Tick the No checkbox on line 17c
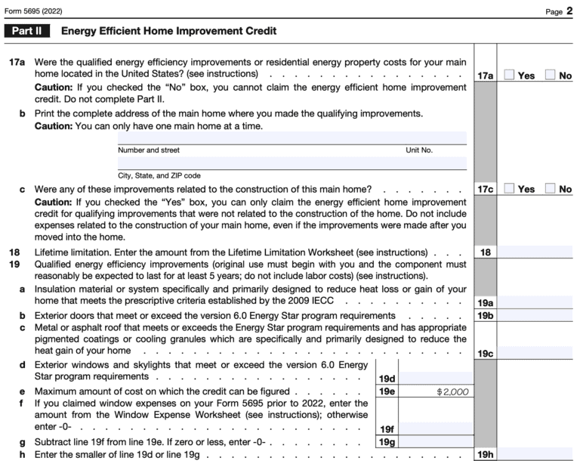Viewport: 580px width, 461px height. coord(550,188)
